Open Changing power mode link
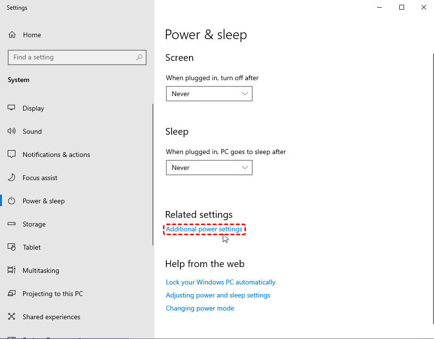Viewport: 434px width, 339px height. [200, 308]
